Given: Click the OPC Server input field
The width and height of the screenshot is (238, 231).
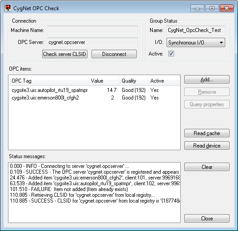Looking at the screenshot, I should click(x=92, y=42).
